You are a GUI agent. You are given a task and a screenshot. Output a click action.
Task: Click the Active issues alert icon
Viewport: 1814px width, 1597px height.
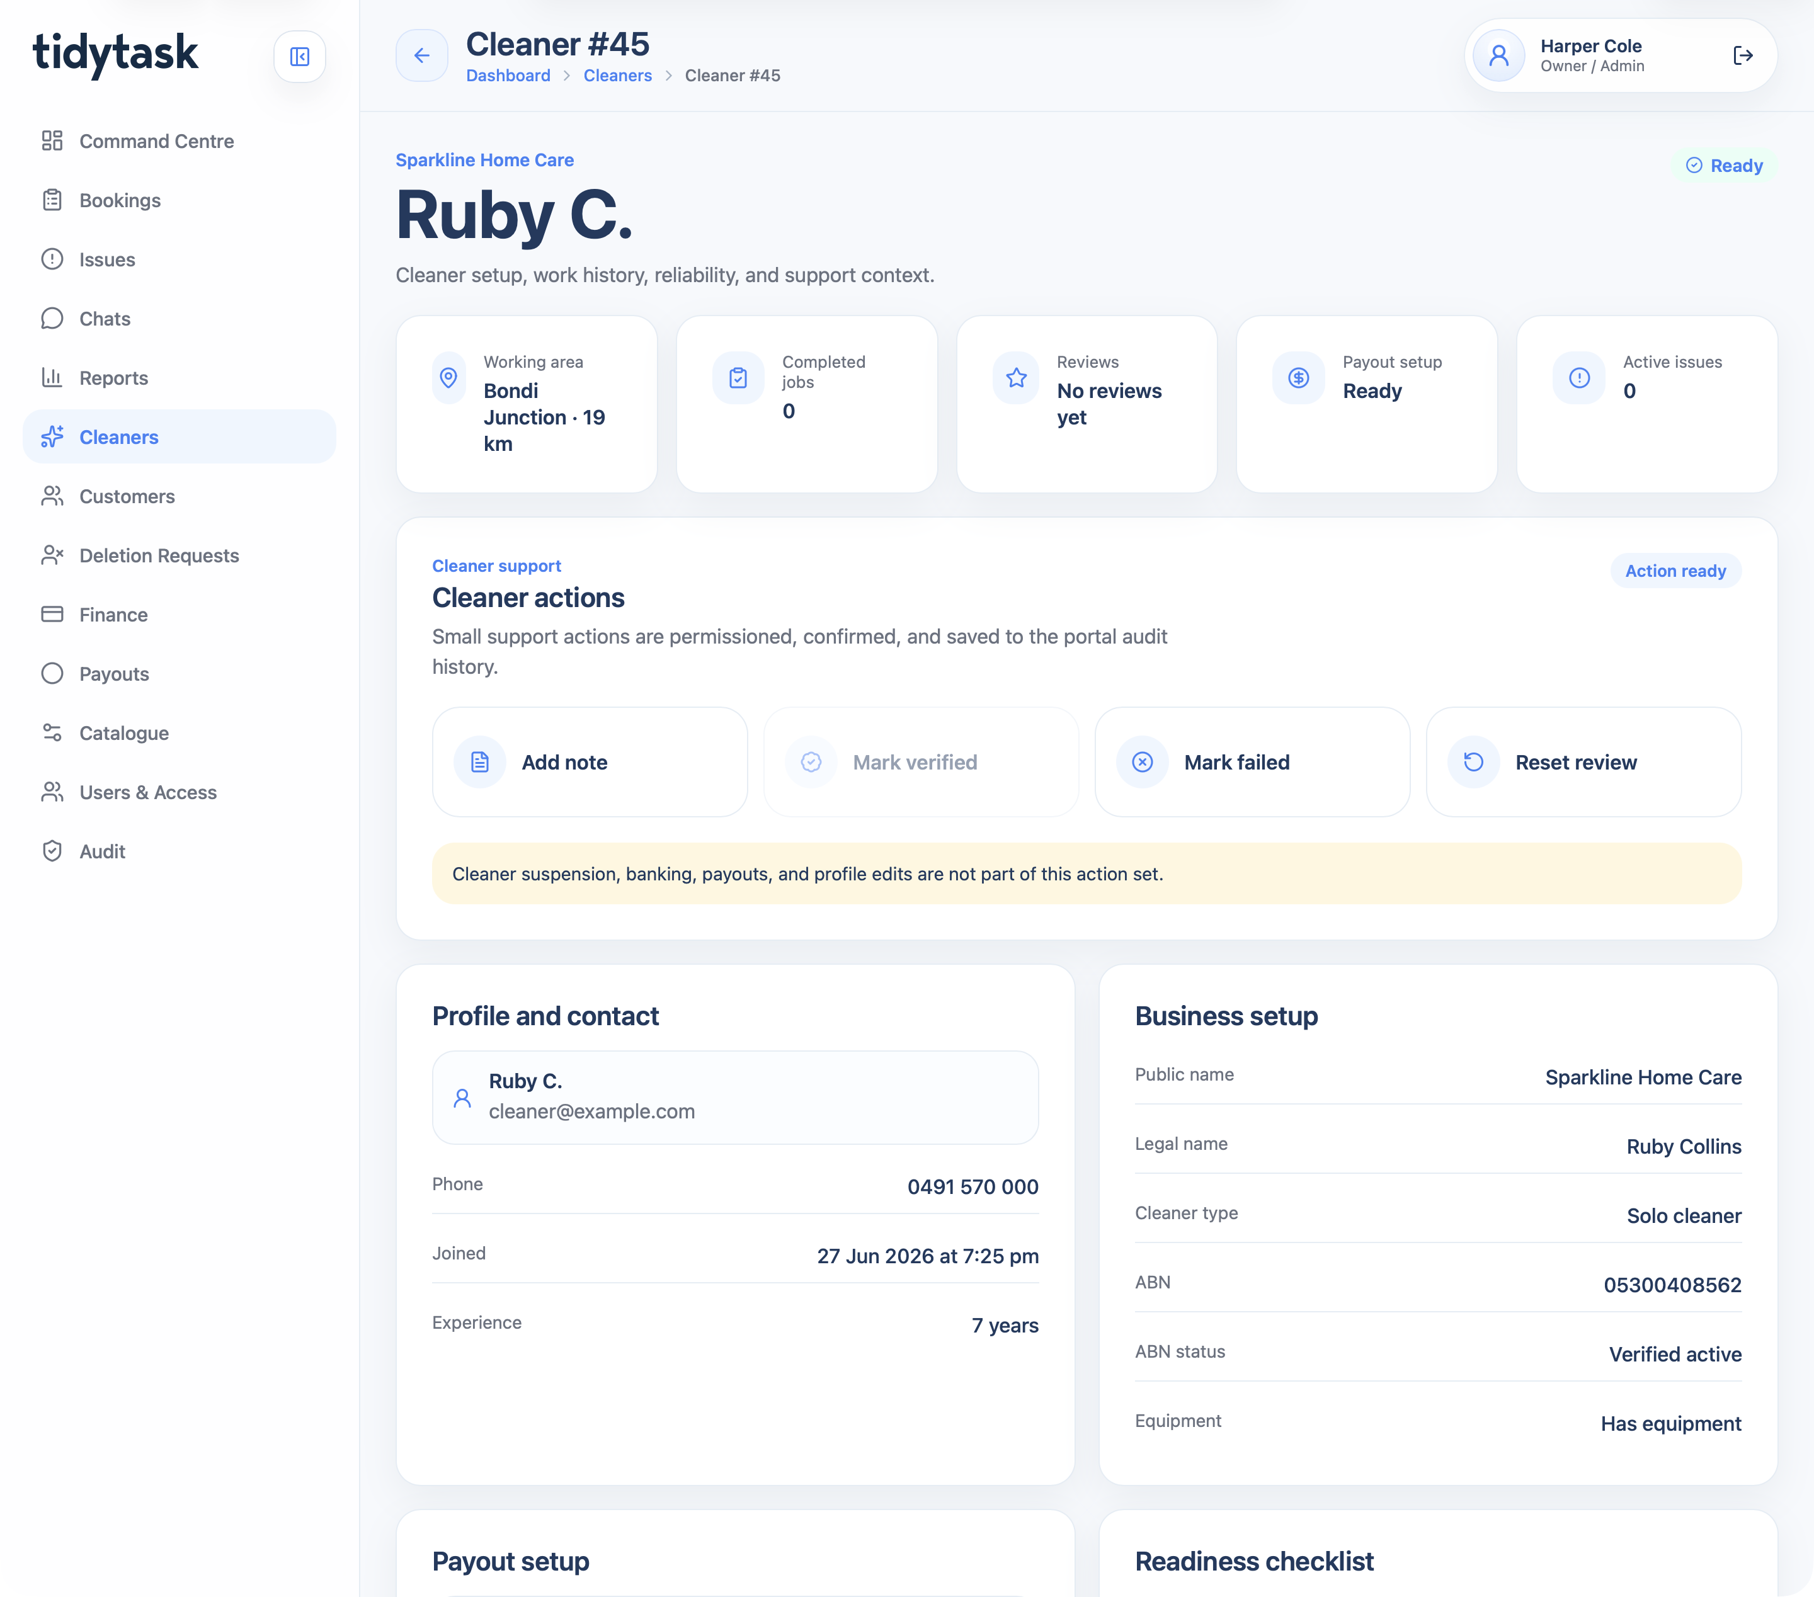[1580, 378]
